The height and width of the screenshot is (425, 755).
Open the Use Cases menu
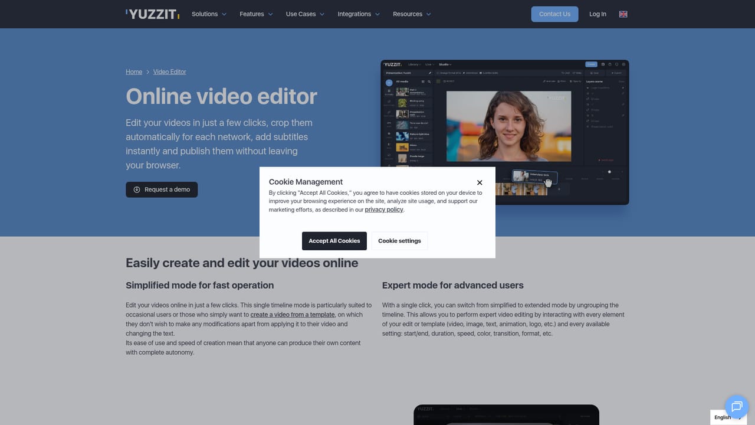[x=305, y=14]
